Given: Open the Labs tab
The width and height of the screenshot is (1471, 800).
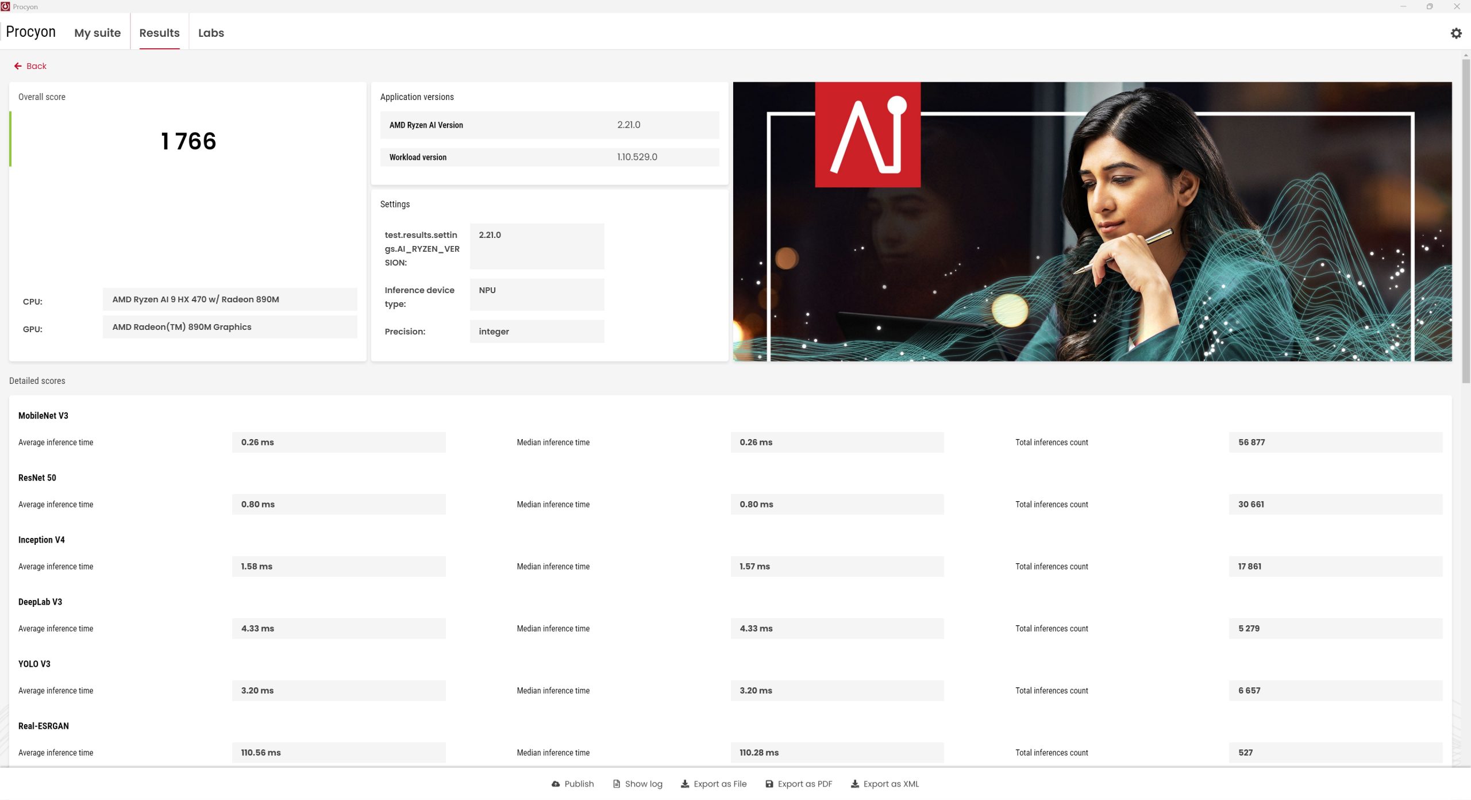Looking at the screenshot, I should point(211,33).
